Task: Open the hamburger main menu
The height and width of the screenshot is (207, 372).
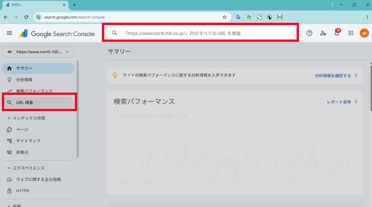Action: tap(9, 33)
